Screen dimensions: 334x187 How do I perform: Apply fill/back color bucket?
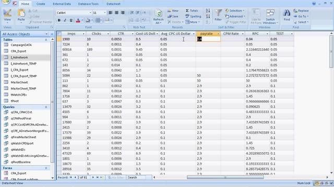[x=88, y=20]
